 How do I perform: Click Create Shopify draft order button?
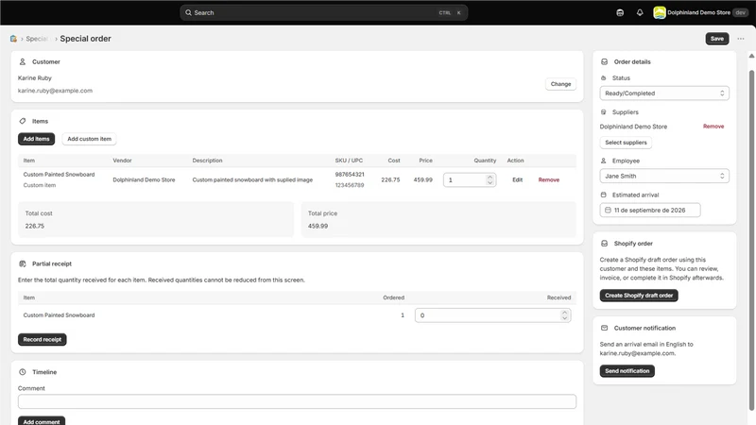click(x=639, y=296)
